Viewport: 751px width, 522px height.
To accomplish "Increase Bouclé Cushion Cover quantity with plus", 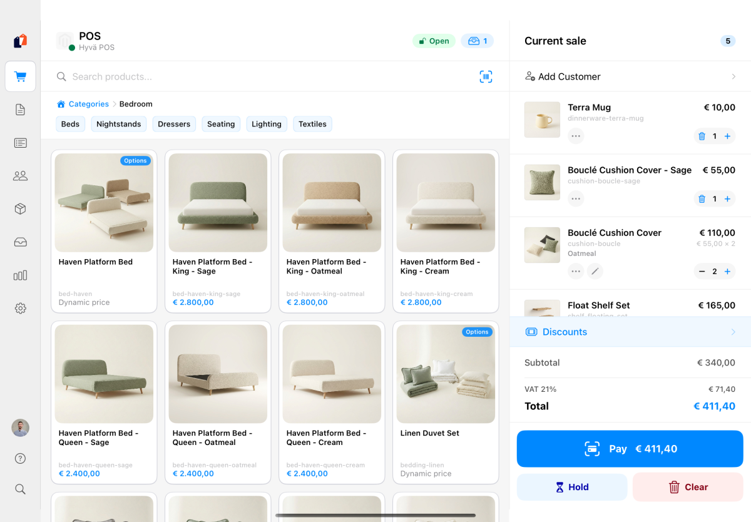I will [727, 271].
